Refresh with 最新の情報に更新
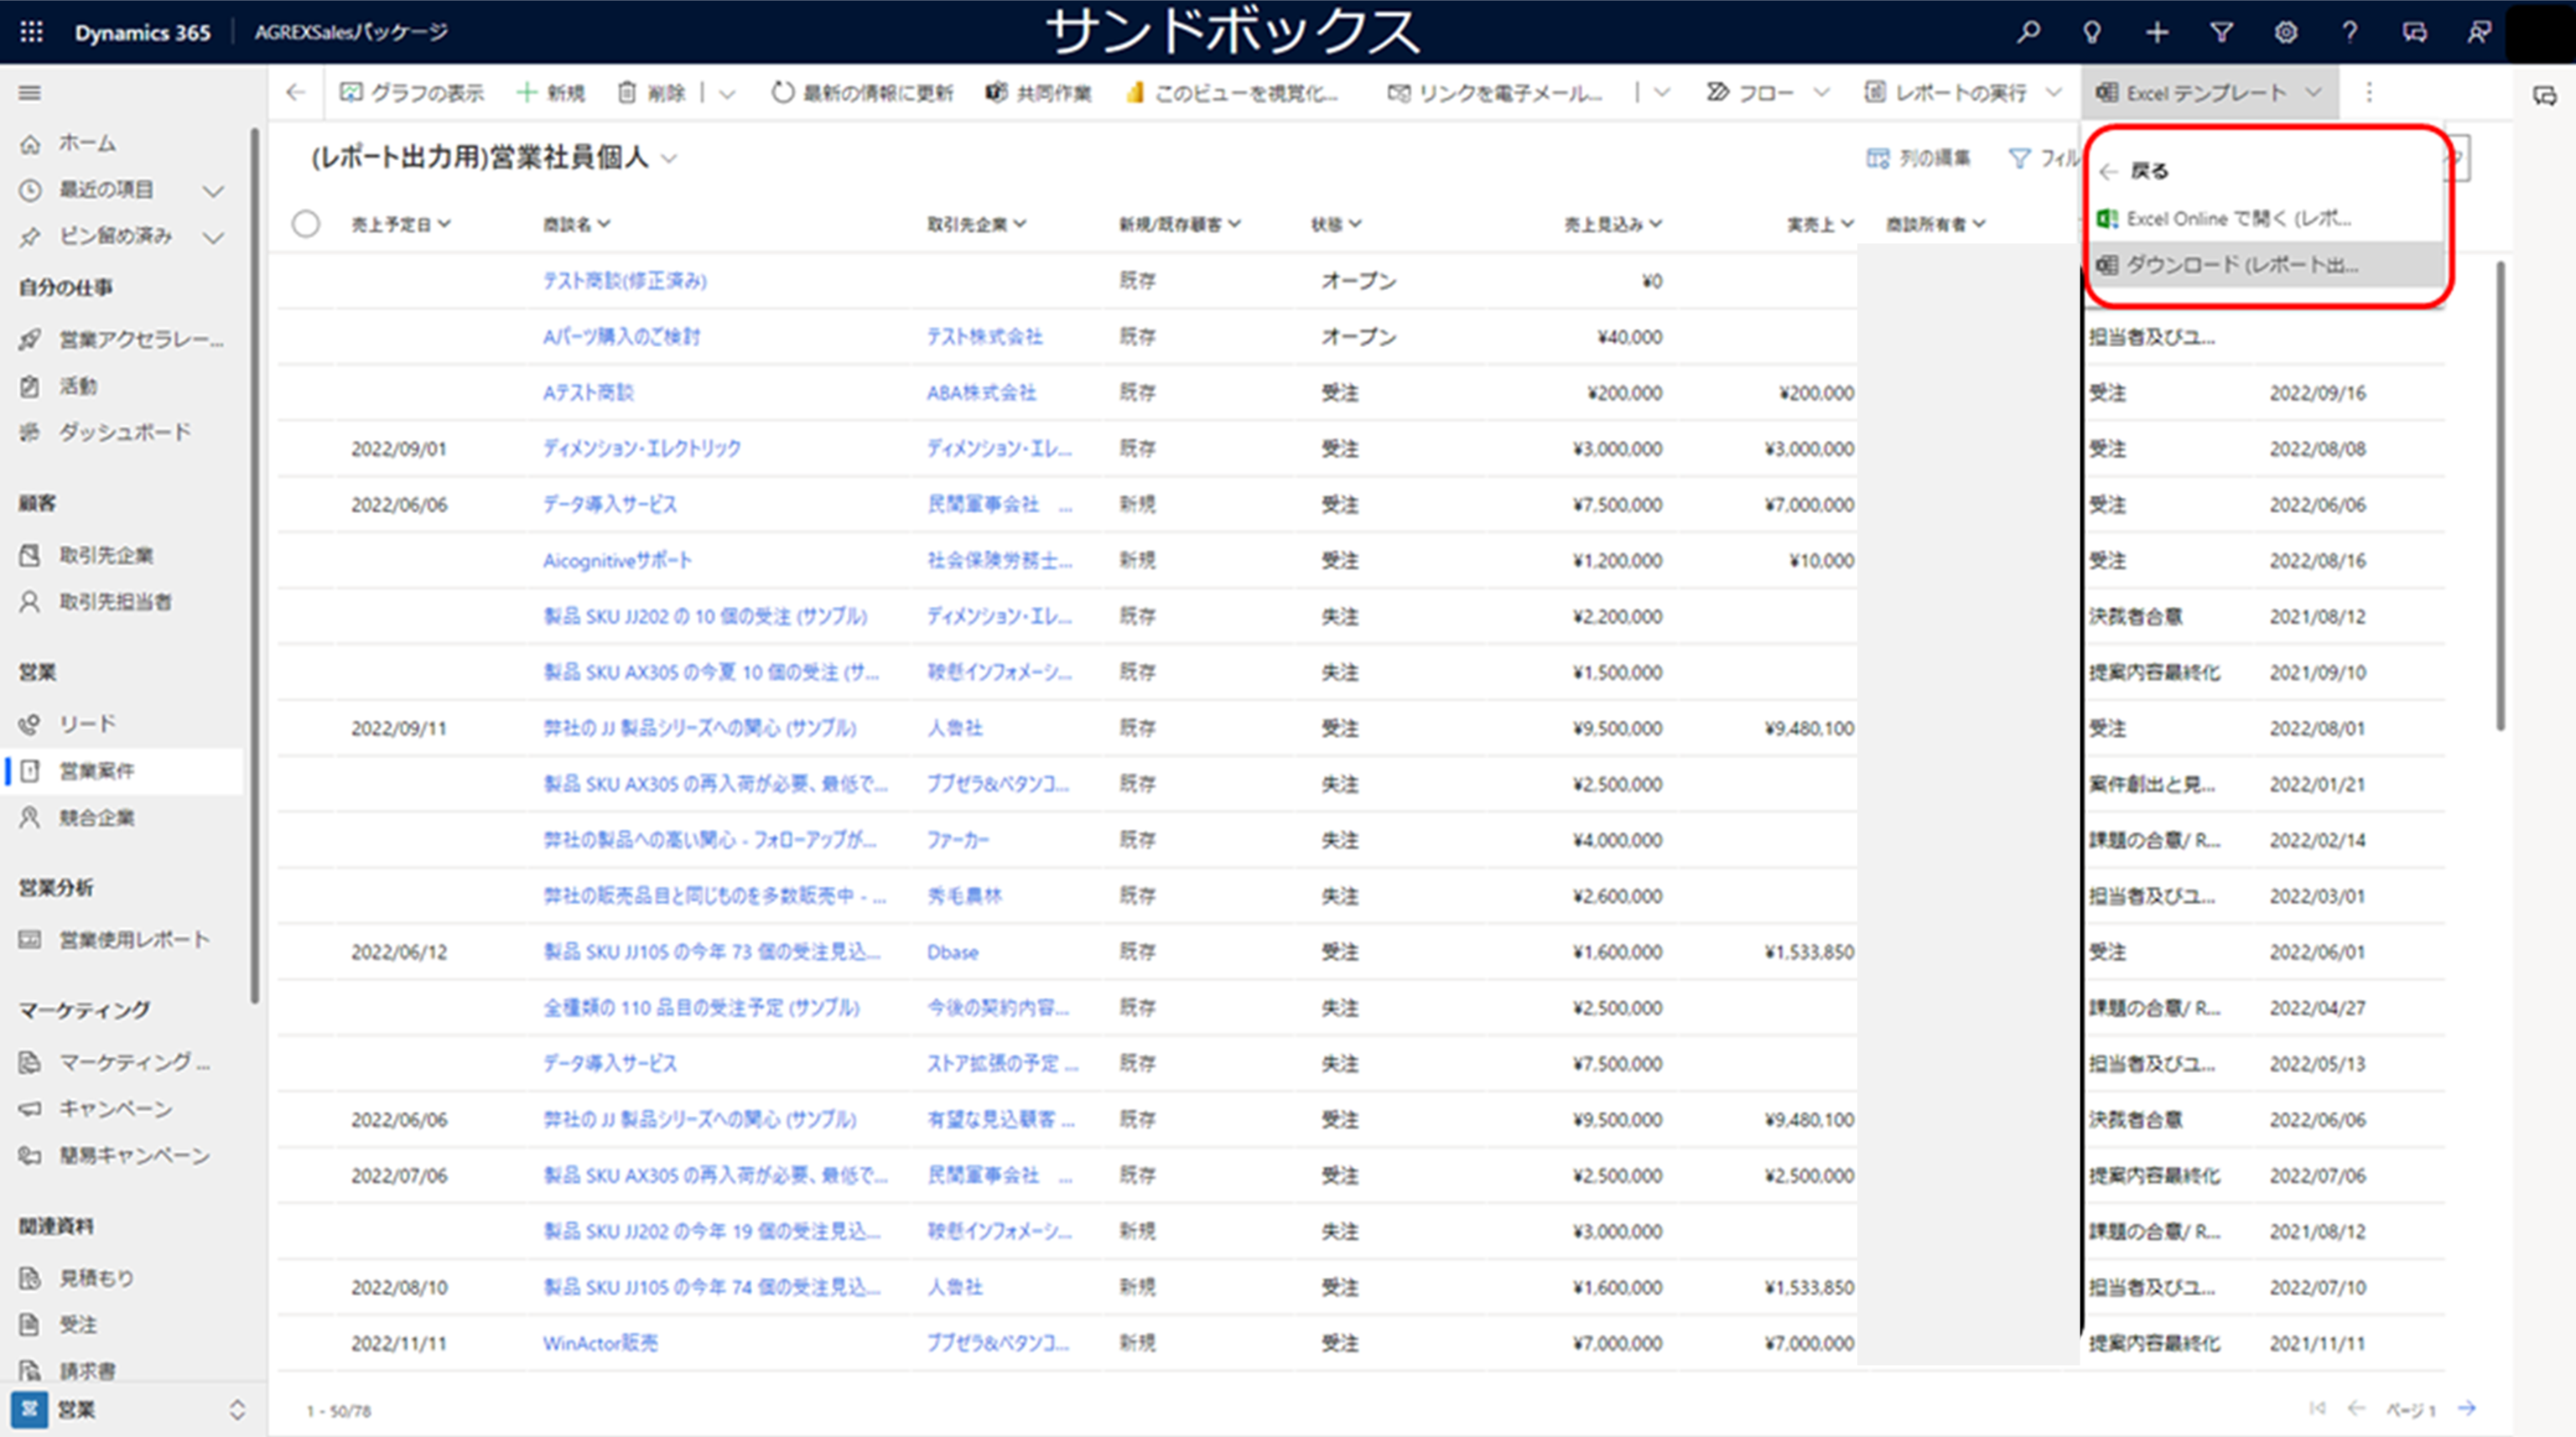Image resolution: width=2576 pixels, height=1437 pixels. (x=862, y=93)
